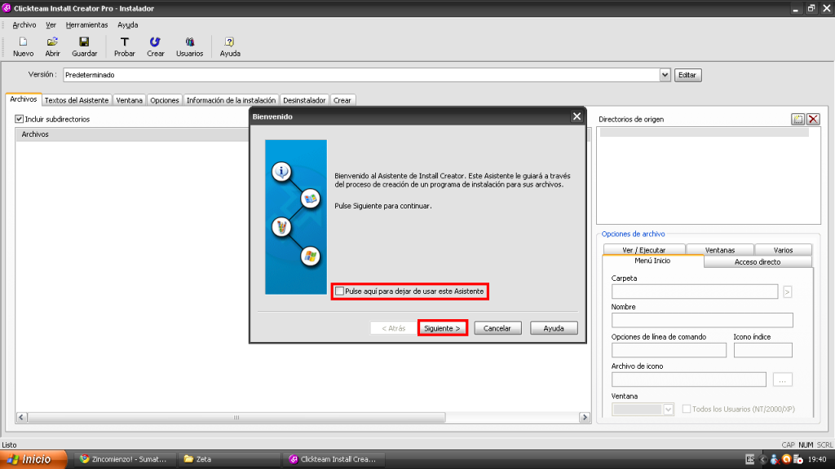The height and width of the screenshot is (469, 835).
Task: Switch to the Crear tab
Action: (x=342, y=100)
